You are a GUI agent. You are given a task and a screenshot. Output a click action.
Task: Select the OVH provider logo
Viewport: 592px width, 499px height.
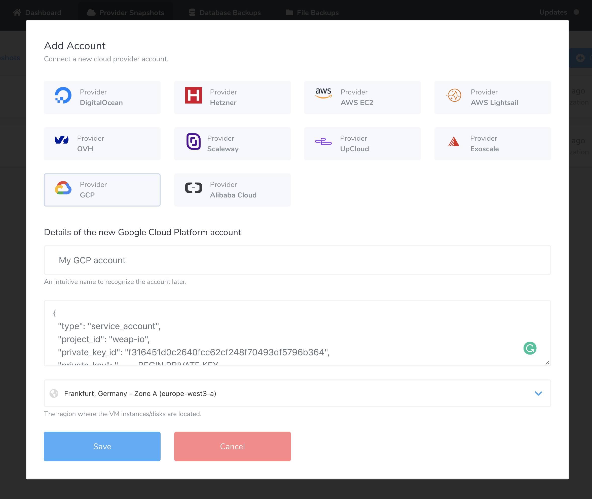click(x=61, y=140)
